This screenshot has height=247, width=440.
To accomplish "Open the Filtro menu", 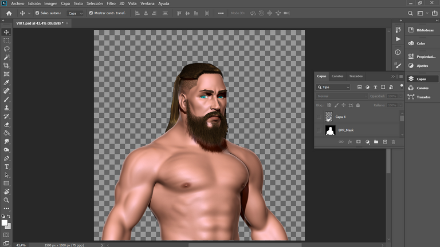I will coord(111,3).
